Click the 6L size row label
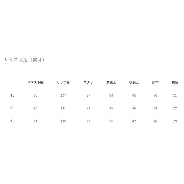 (x=12, y=121)
